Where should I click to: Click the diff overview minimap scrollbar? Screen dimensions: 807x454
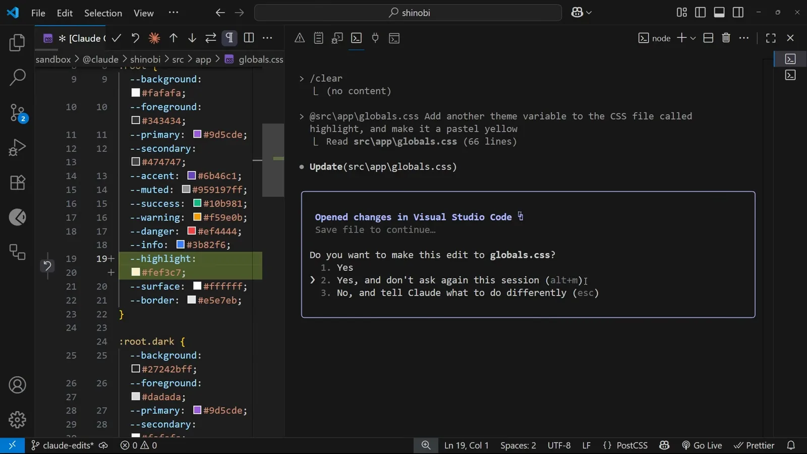point(273,159)
